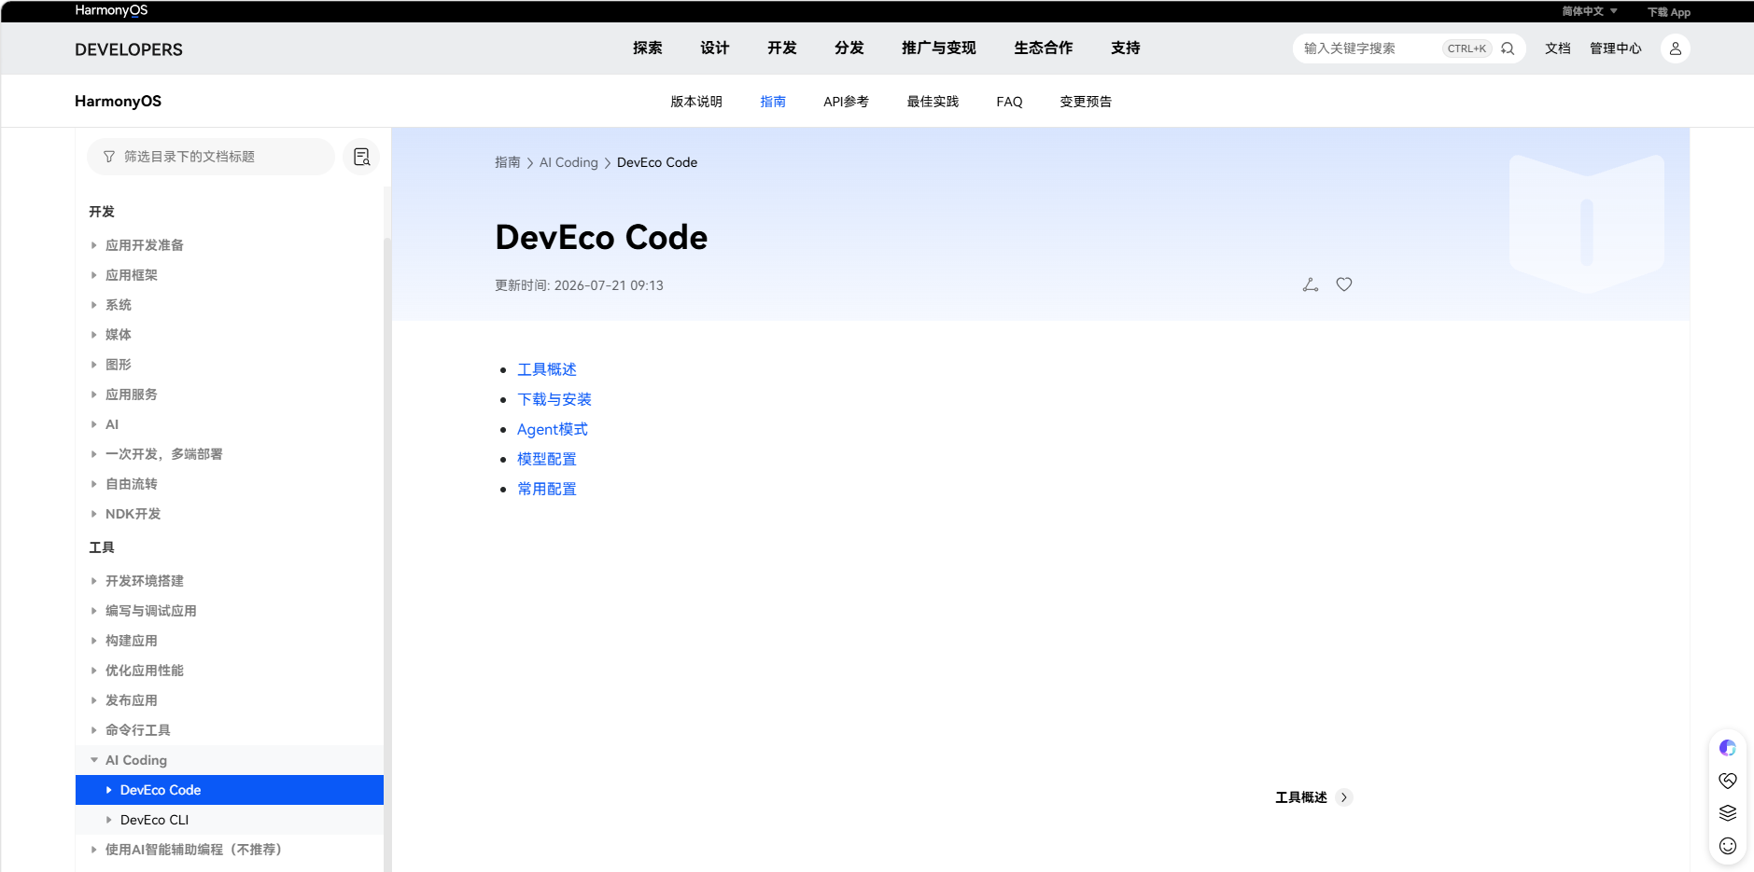
Task: Open the 简体中文 language dropdown
Action: (x=1590, y=11)
